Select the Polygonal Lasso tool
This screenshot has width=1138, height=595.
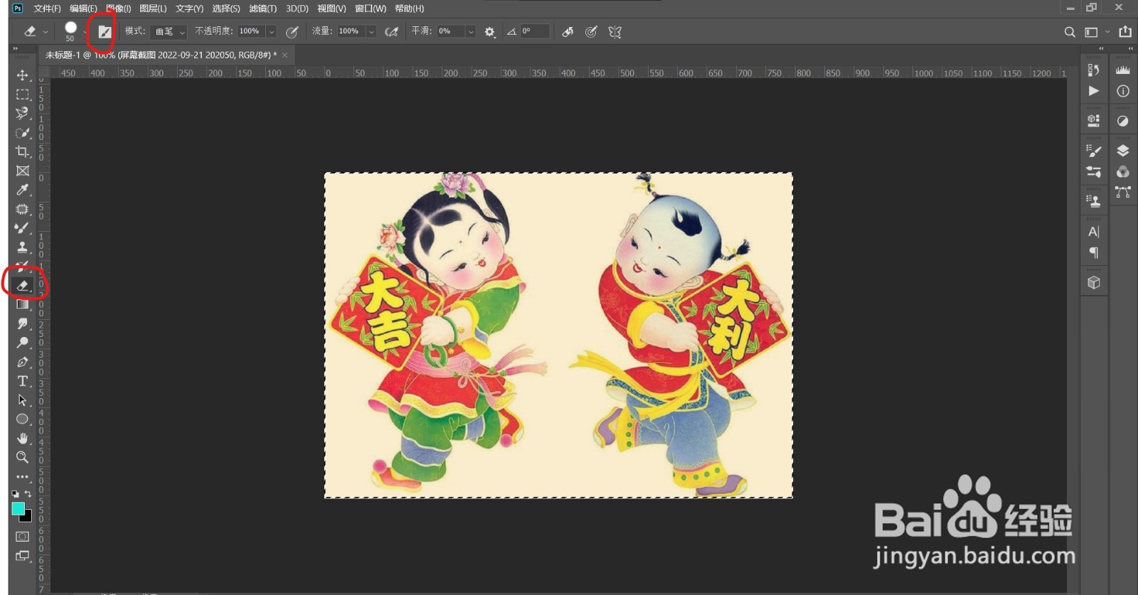click(23, 113)
